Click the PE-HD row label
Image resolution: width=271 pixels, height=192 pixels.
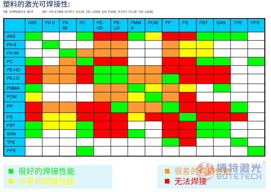click(15, 70)
